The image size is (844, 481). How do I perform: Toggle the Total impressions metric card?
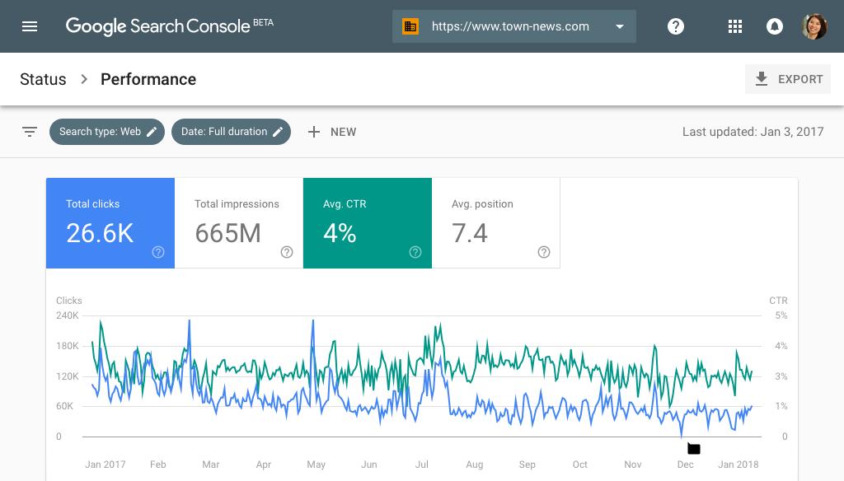point(239,222)
